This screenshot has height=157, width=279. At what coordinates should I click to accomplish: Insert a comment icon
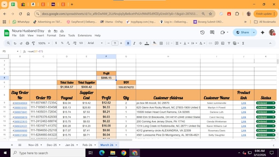coord(217,43)
